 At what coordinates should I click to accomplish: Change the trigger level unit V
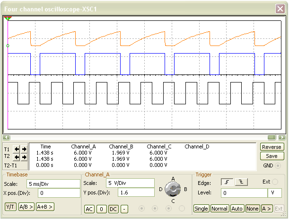(x=275, y=193)
